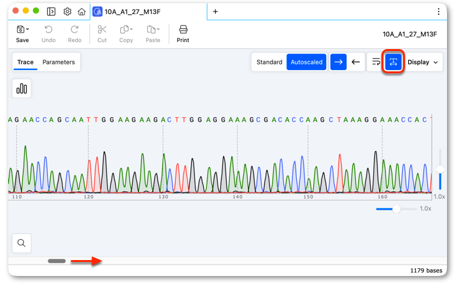Expand the Display dropdown
454x283 pixels.
click(422, 62)
